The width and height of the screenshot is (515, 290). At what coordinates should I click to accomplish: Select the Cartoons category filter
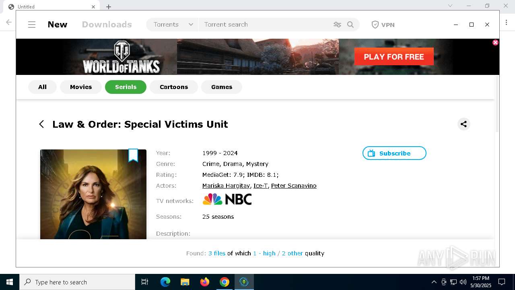coord(174,87)
